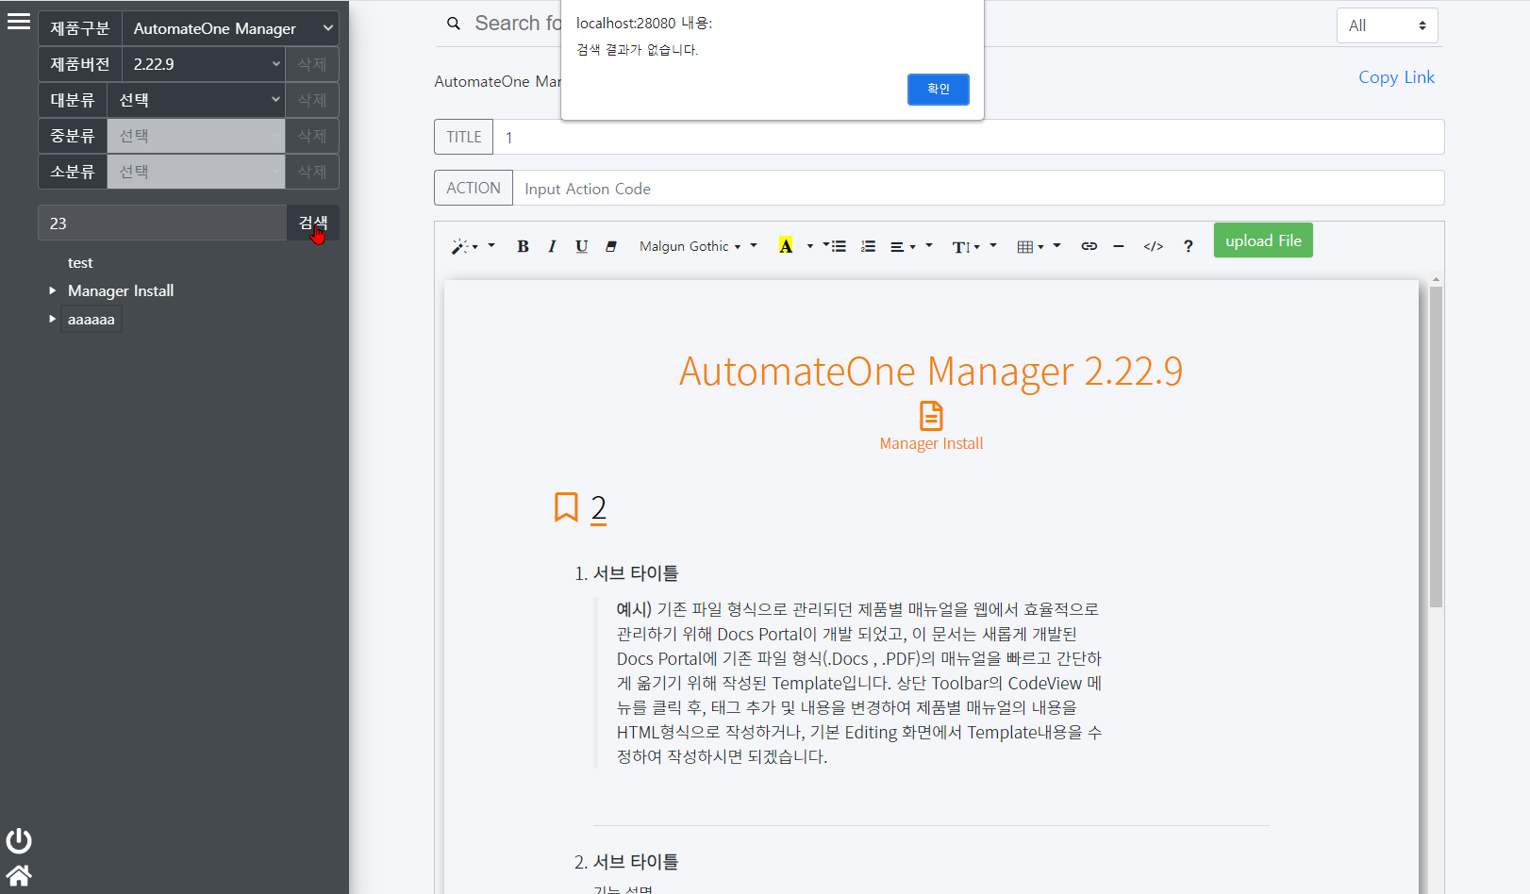Image resolution: width=1530 pixels, height=894 pixels.
Task: Open code view with the </> icon
Action: pyautogui.click(x=1153, y=246)
